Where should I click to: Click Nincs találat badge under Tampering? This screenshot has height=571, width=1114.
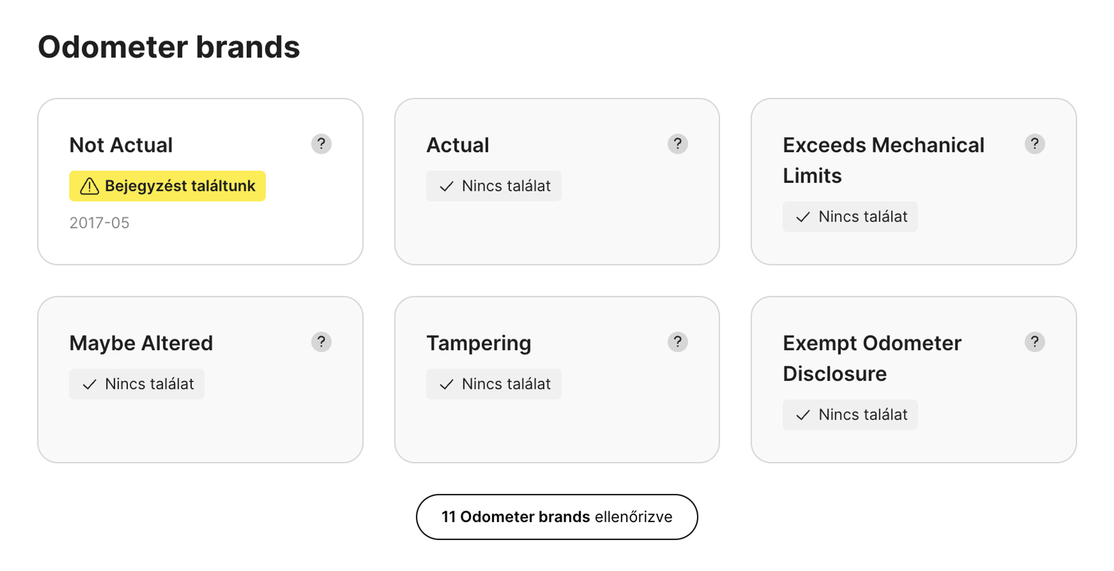[494, 384]
